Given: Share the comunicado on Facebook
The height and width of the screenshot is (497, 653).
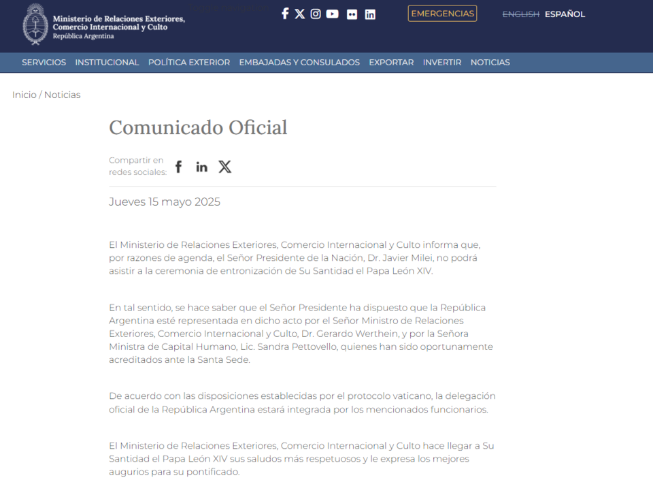Looking at the screenshot, I should 179,167.
